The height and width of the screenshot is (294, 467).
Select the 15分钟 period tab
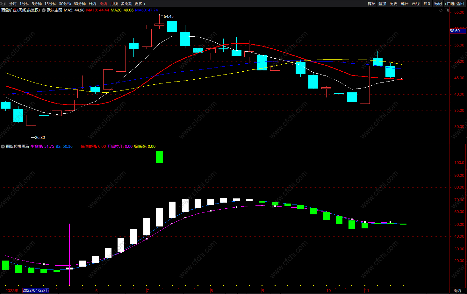(x=50, y=4)
